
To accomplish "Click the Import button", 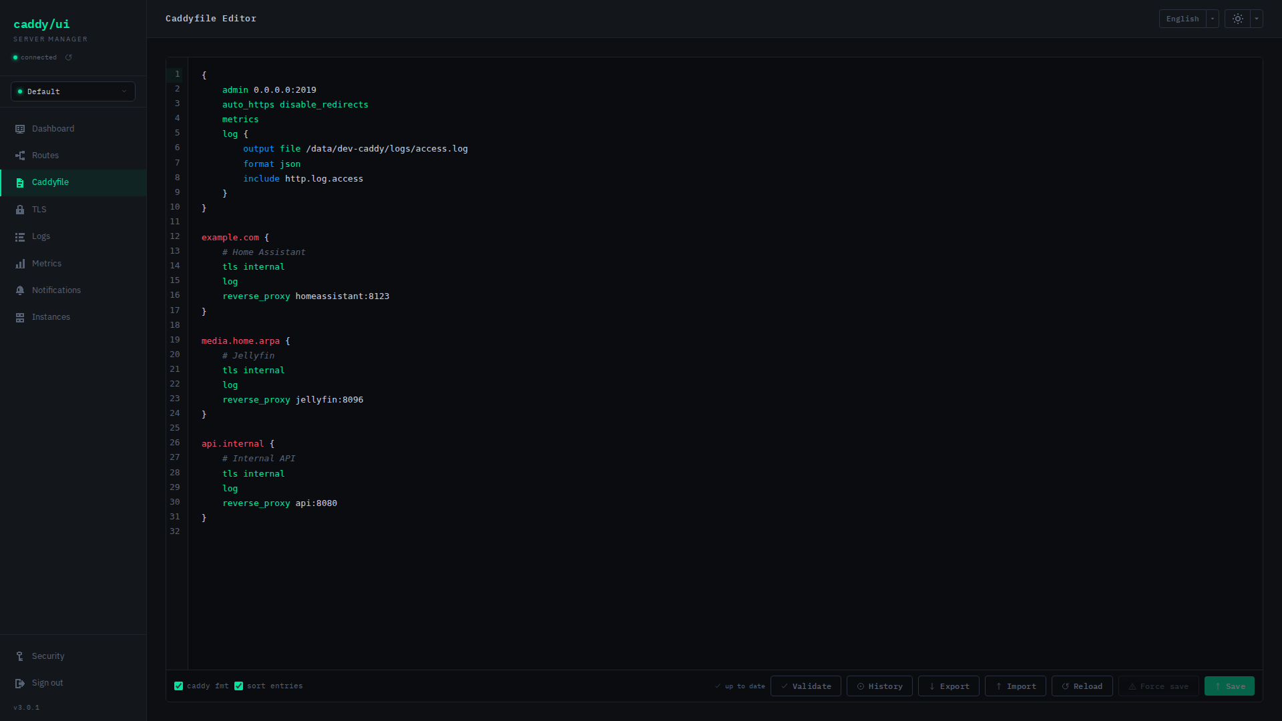I will (x=1016, y=686).
